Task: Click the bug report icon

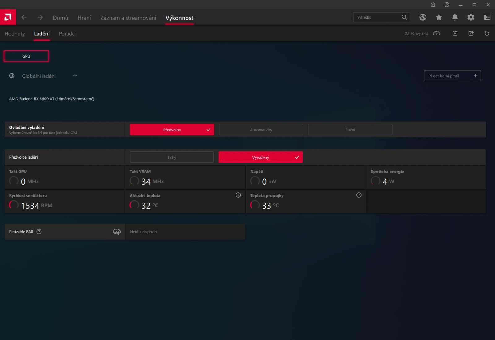Action: (x=433, y=5)
